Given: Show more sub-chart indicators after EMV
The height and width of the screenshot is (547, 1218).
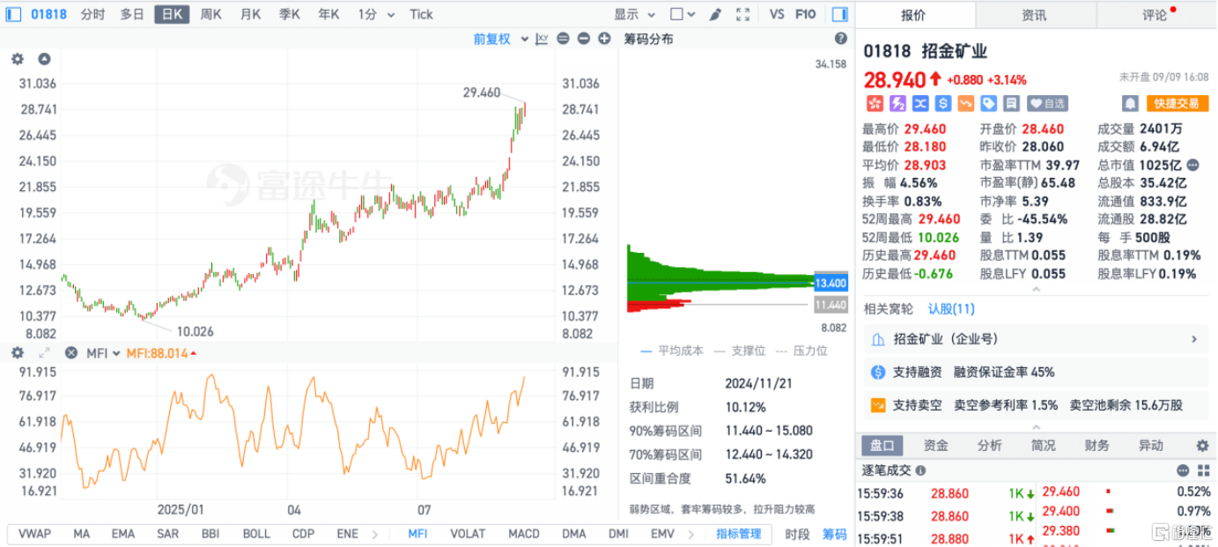Looking at the screenshot, I should tap(690, 534).
